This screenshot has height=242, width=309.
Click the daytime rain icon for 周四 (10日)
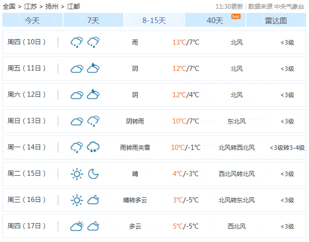(76, 42)
